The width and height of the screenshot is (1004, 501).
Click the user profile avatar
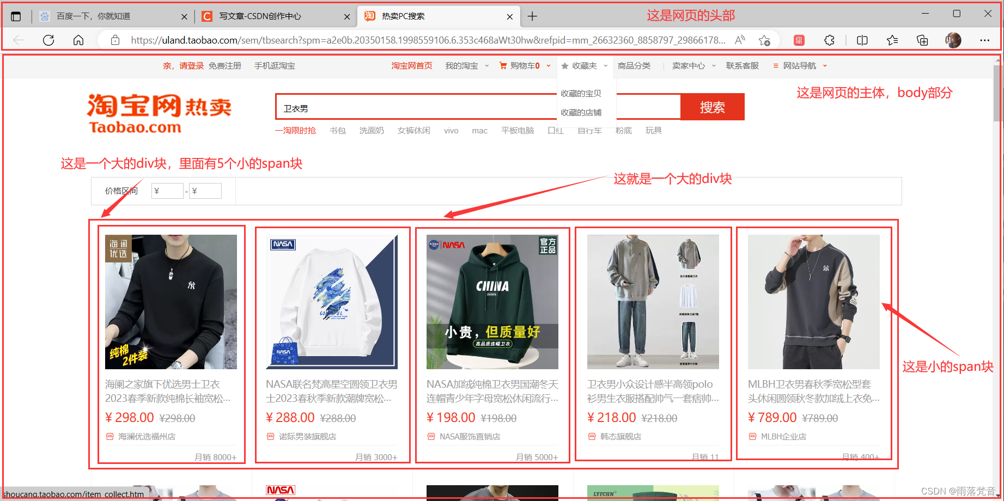(x=953, y=40)
